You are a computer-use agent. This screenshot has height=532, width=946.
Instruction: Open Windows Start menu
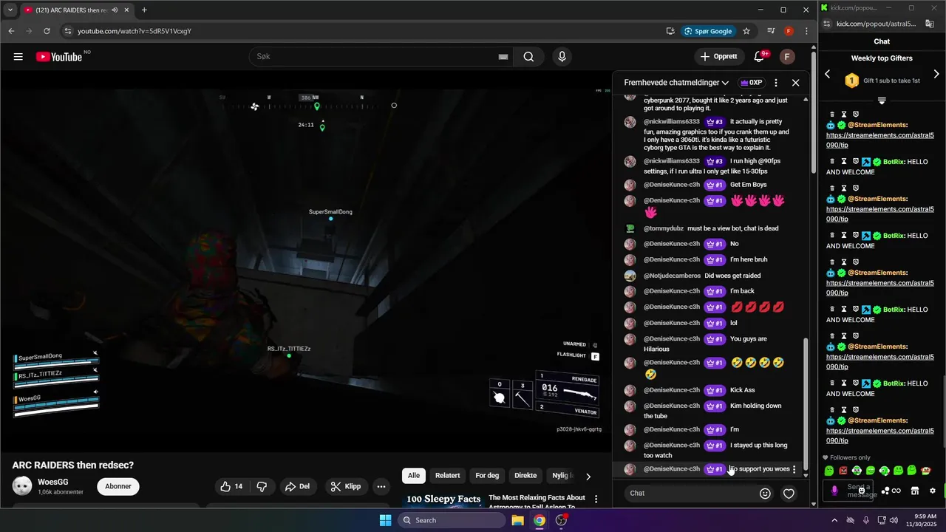click(x=385, y=520)
